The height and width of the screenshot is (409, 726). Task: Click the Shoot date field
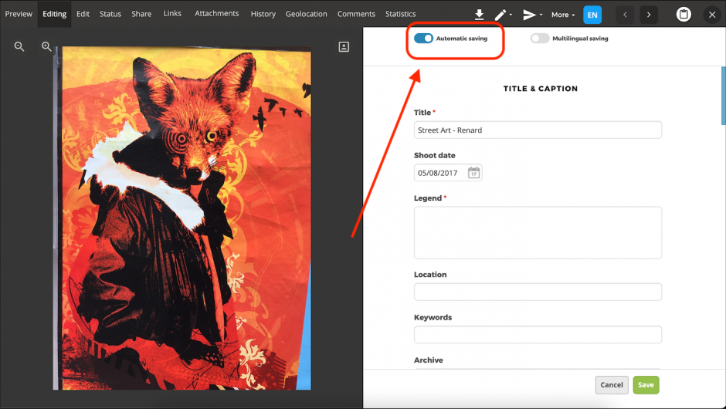point(448,173)
